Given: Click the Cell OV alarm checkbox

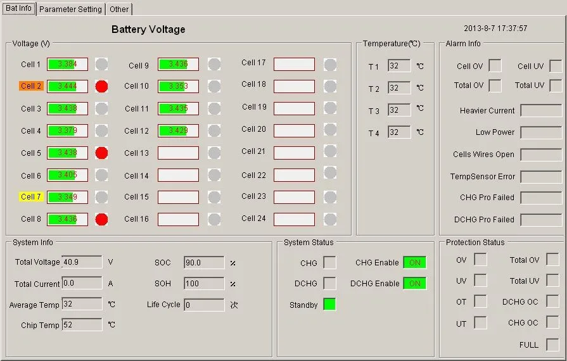Looking at the screenshot, I should (495, 66).
